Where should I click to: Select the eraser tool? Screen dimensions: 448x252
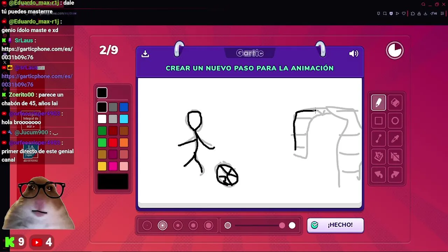pos(395,103)
